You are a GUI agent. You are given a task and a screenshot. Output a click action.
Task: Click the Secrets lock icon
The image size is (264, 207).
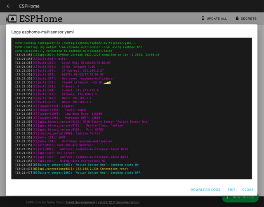tap(237, 18)
